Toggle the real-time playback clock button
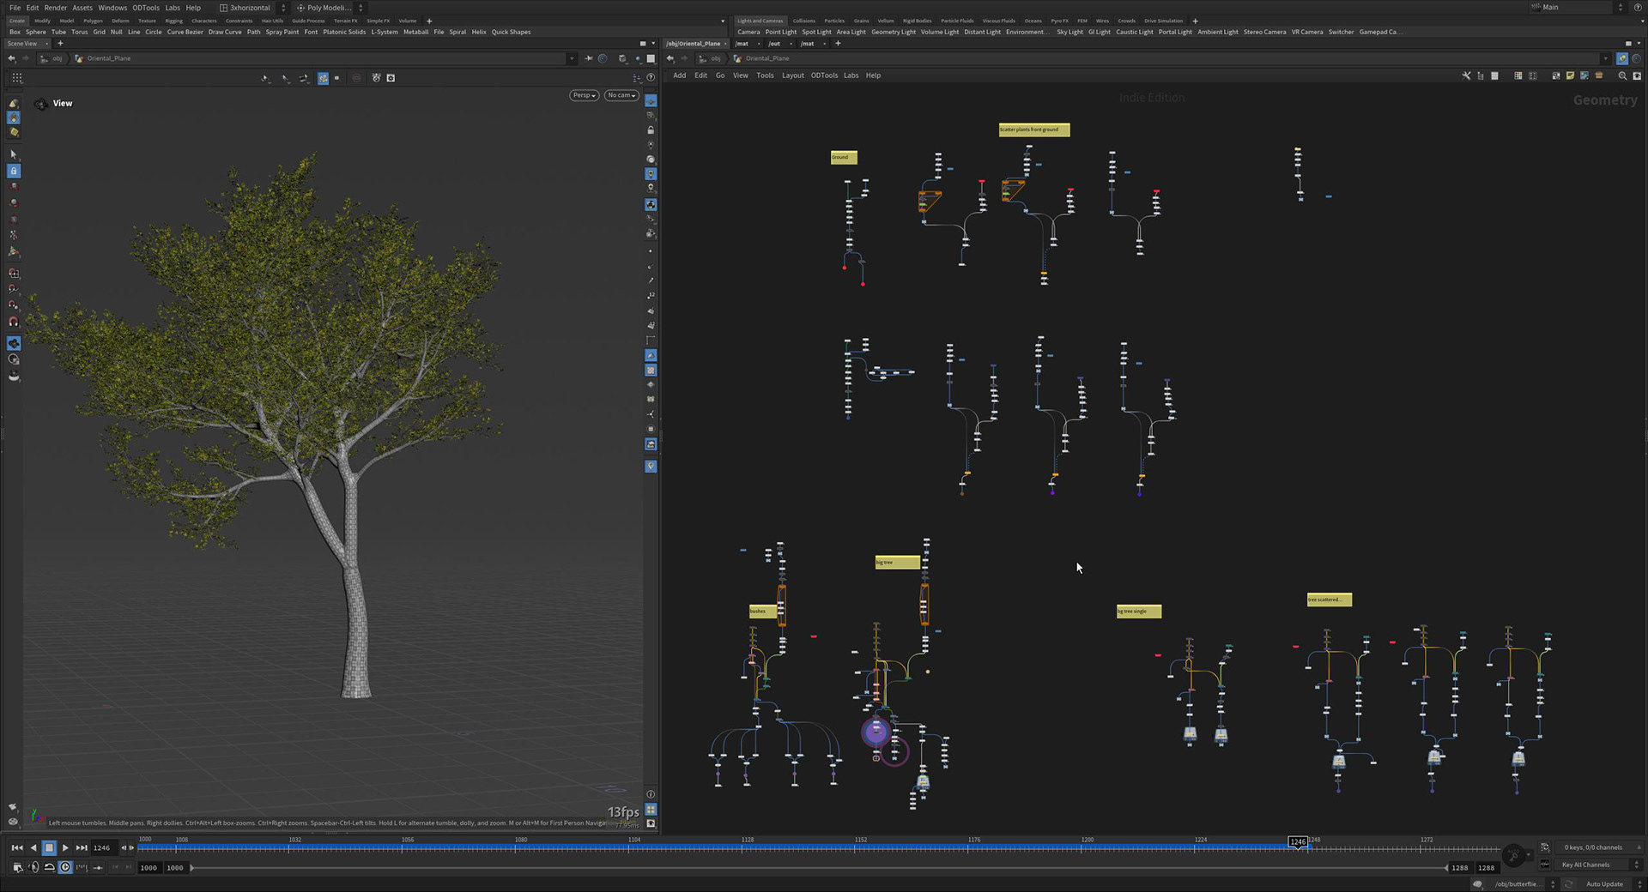The image size is (1648, 892). pos(65,867)
